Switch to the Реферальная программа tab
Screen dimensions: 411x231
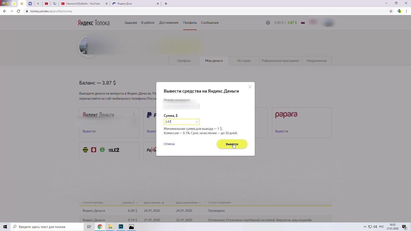pos(280,61)
